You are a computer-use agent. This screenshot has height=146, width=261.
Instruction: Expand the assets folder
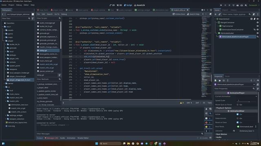[x=4, y=30]
